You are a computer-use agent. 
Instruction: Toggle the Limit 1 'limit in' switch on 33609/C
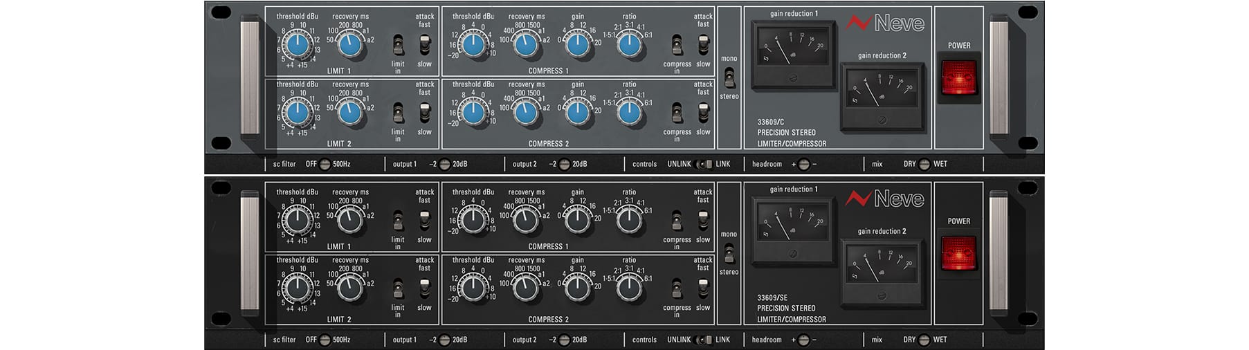click(x=398, y=46)
